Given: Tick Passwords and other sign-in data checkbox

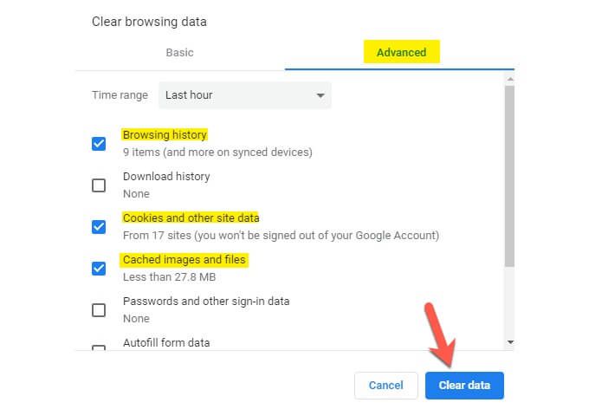Looking at the screenshot, I should [x=99, y=310].
